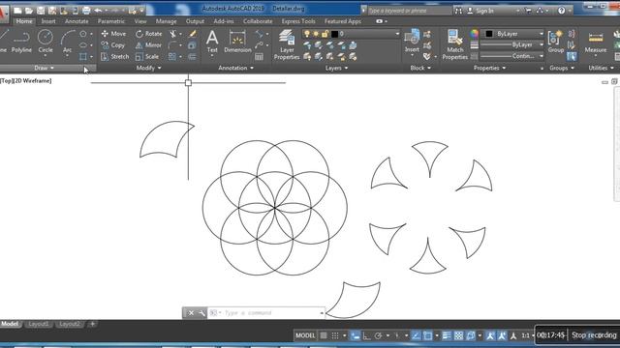Click the Open file folder icon
Image resolution: width=620 pixels, height=348 pixels.
click(29, 11)
